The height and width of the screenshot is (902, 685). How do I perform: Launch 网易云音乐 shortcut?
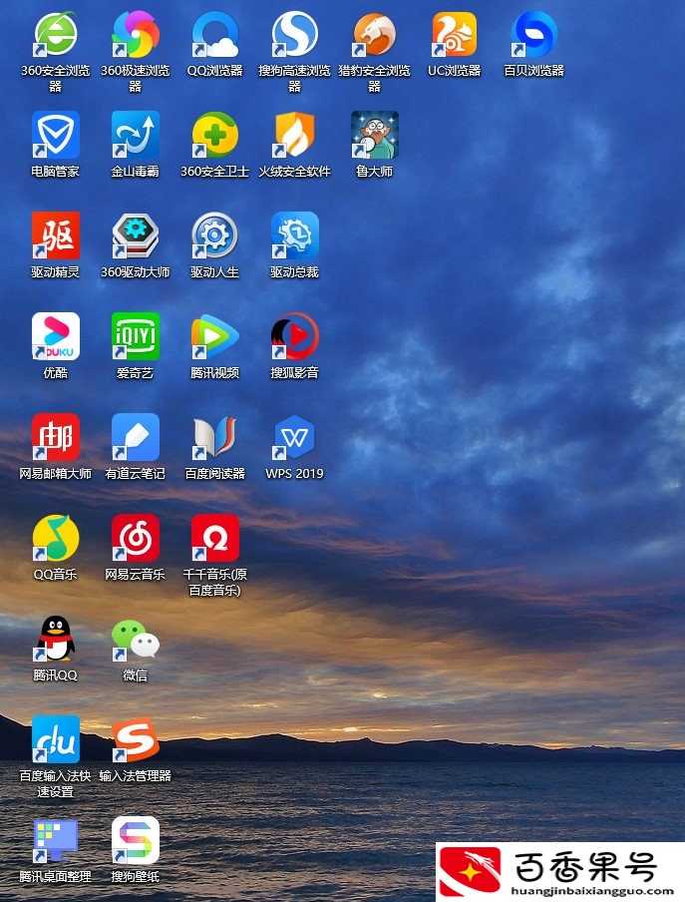click(x=135, y=538)
